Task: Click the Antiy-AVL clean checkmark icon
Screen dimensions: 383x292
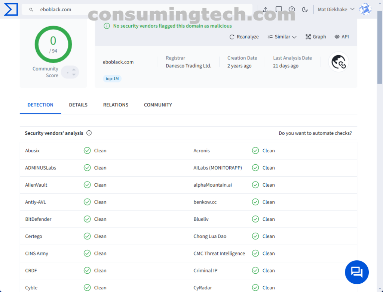Action: click(87, 202)
